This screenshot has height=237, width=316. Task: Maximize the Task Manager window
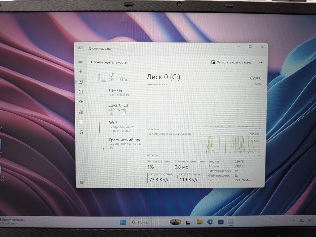coord(250,46)
